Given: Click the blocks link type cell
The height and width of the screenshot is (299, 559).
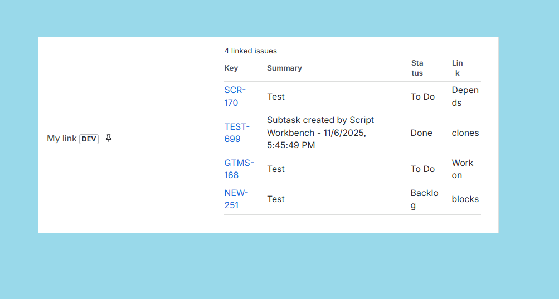Looking at the screenshot, I should tap(465, 199).
